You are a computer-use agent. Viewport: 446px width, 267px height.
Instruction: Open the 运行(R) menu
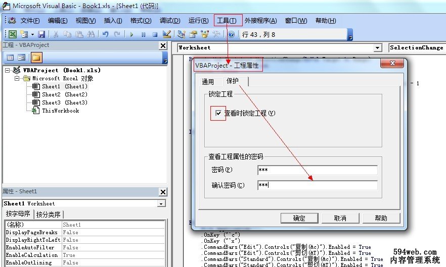coord(199,21)
